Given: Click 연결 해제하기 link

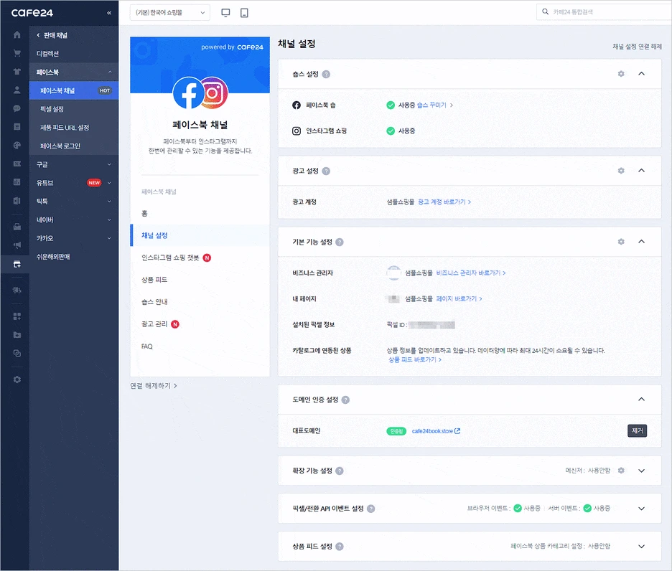Looking at the screenshot, I should (154, 385).
